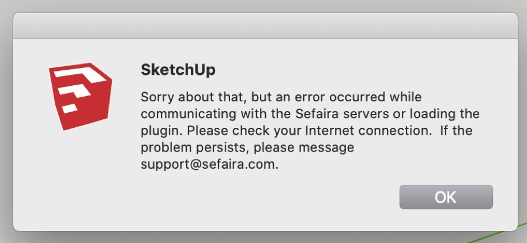The image size is (527, 243).
Task: Click the OK button
Action: (446, 197)
